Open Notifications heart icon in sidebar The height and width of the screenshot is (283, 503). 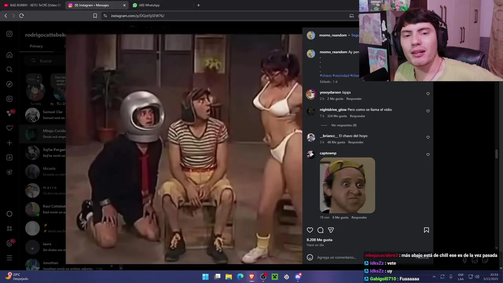tap(9, 128)
